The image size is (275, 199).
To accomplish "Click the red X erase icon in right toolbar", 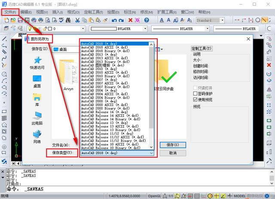I will pyautogui.click(x=269, y=65).
